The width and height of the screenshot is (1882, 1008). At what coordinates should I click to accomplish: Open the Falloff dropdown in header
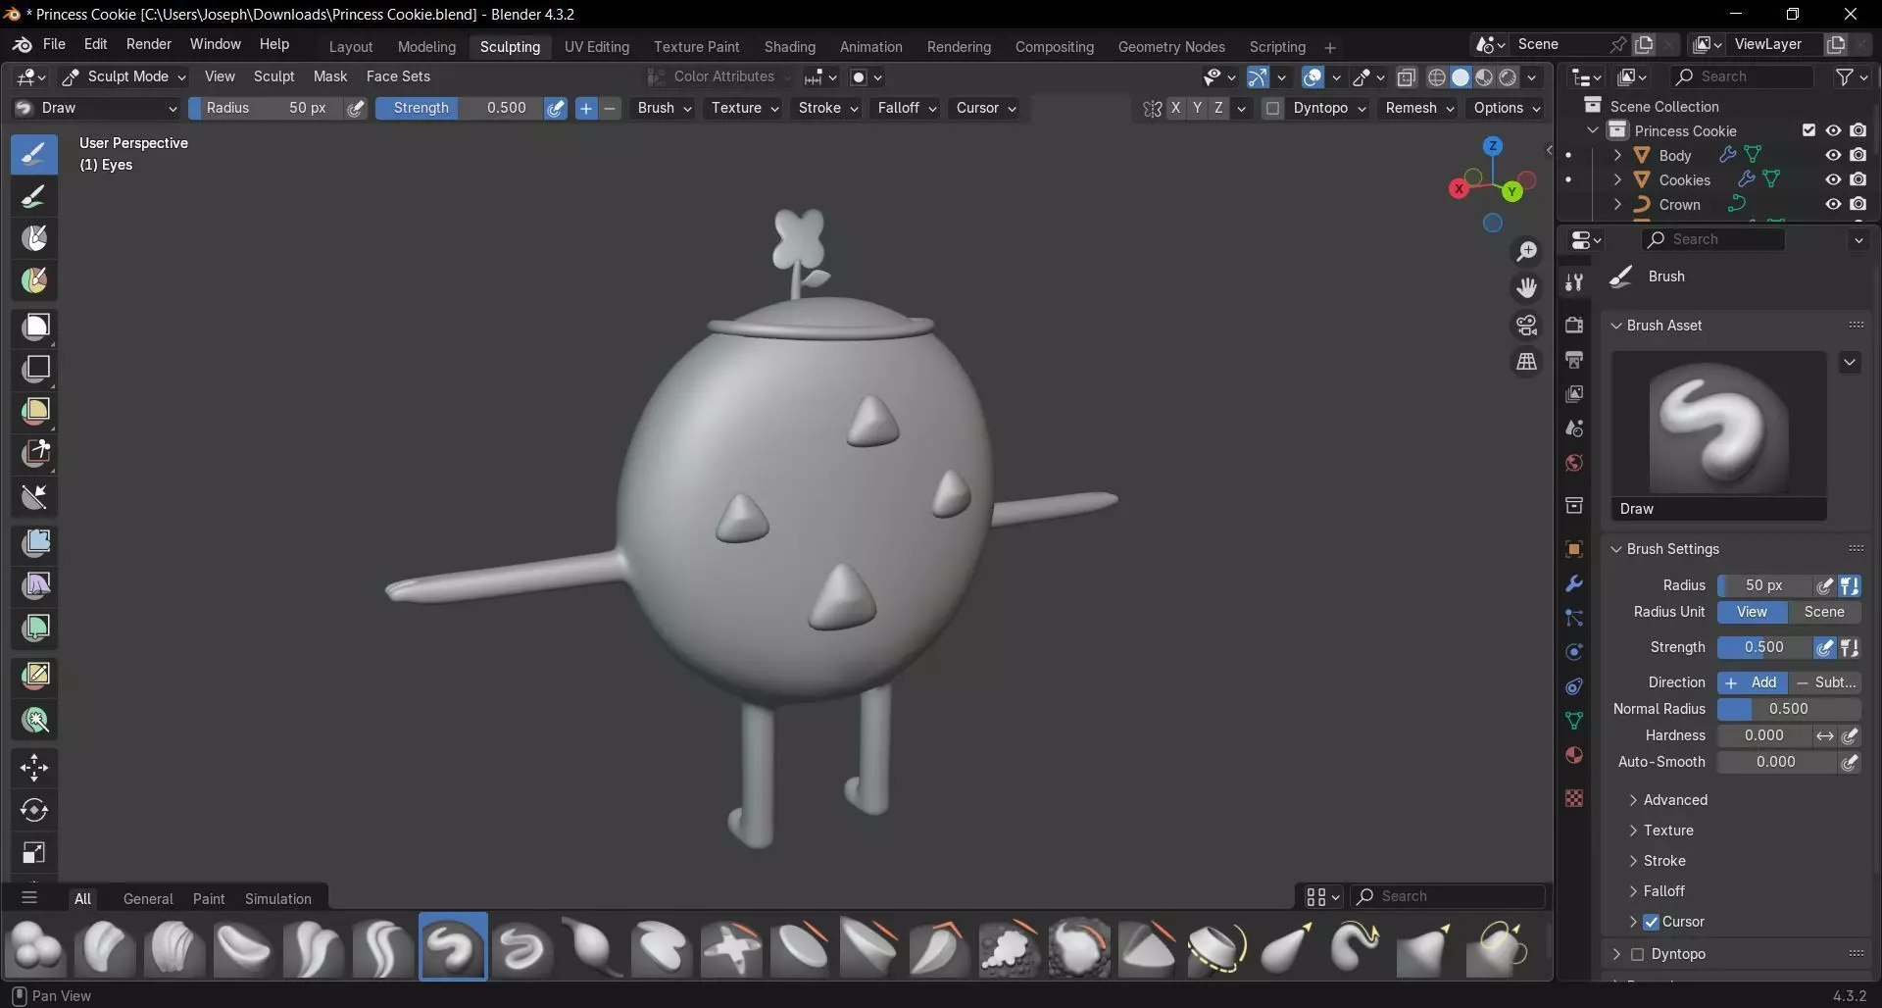(x=908, y=108)
